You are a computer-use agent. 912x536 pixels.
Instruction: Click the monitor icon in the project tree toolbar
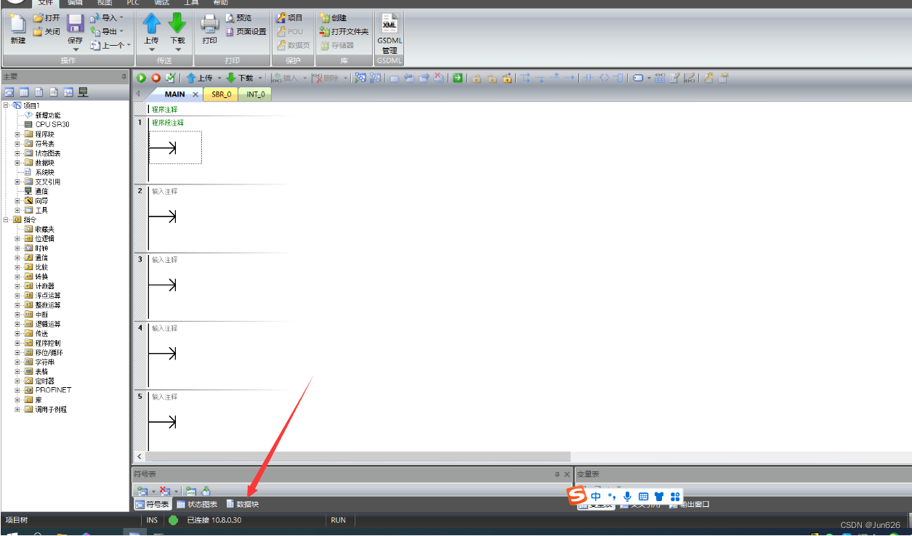click(x=83, y=92)
